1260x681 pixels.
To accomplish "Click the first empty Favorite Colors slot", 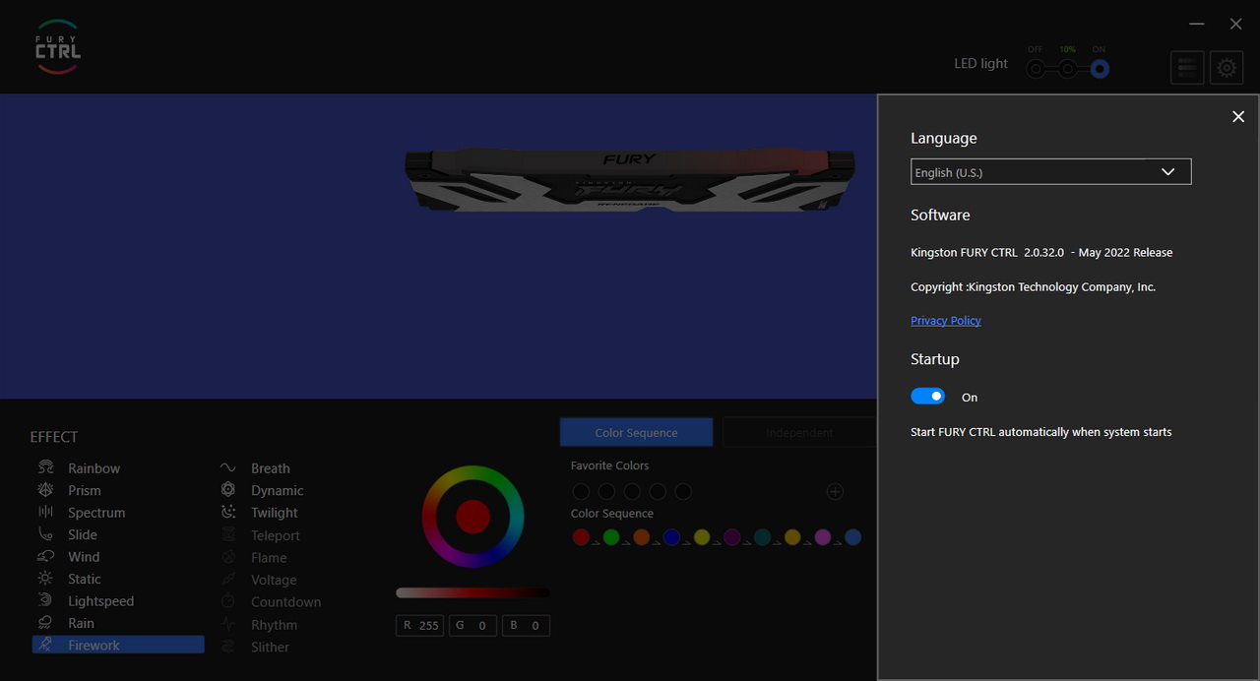I will (581, 491).
